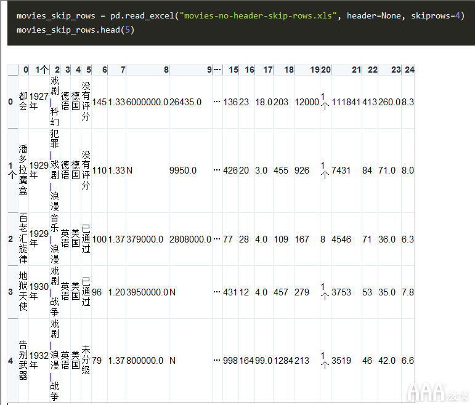Click the value 3519
Image resolution: width=475 pixels, height=405 pixels.
(341, 361)
